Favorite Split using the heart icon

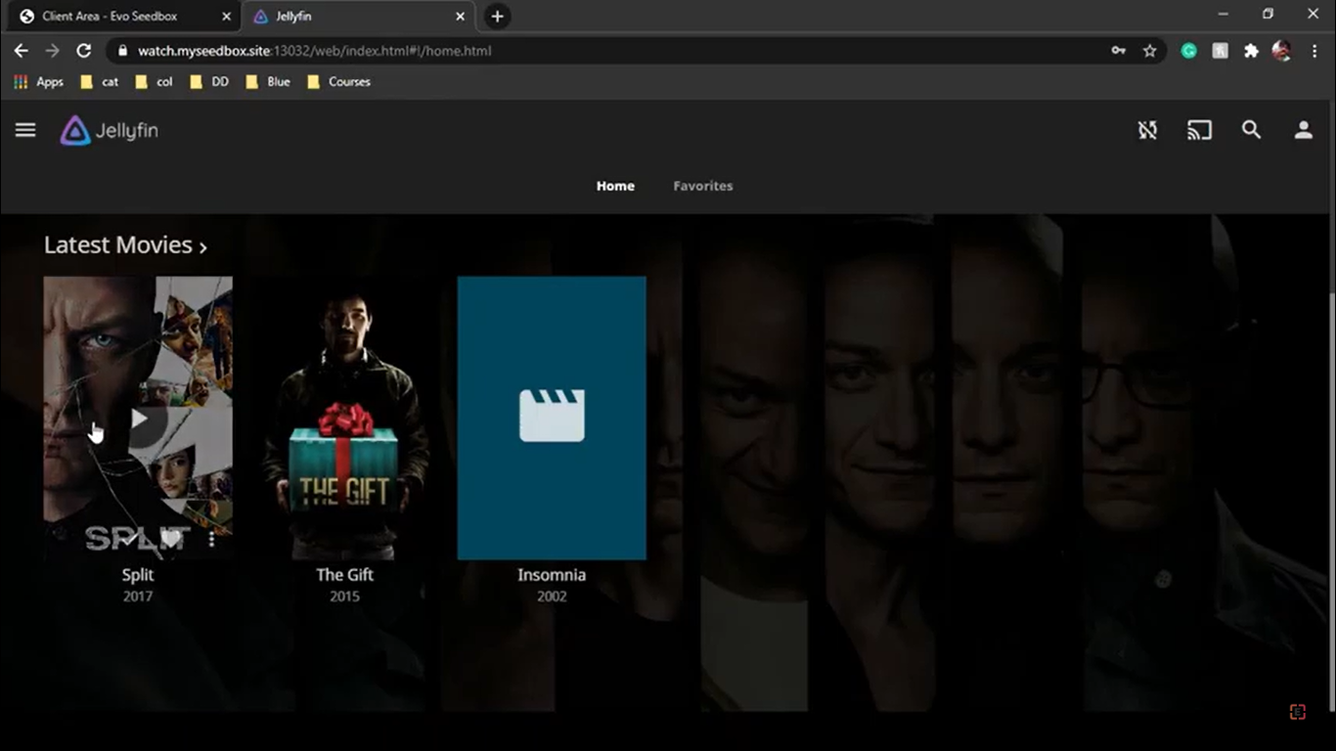170,538
